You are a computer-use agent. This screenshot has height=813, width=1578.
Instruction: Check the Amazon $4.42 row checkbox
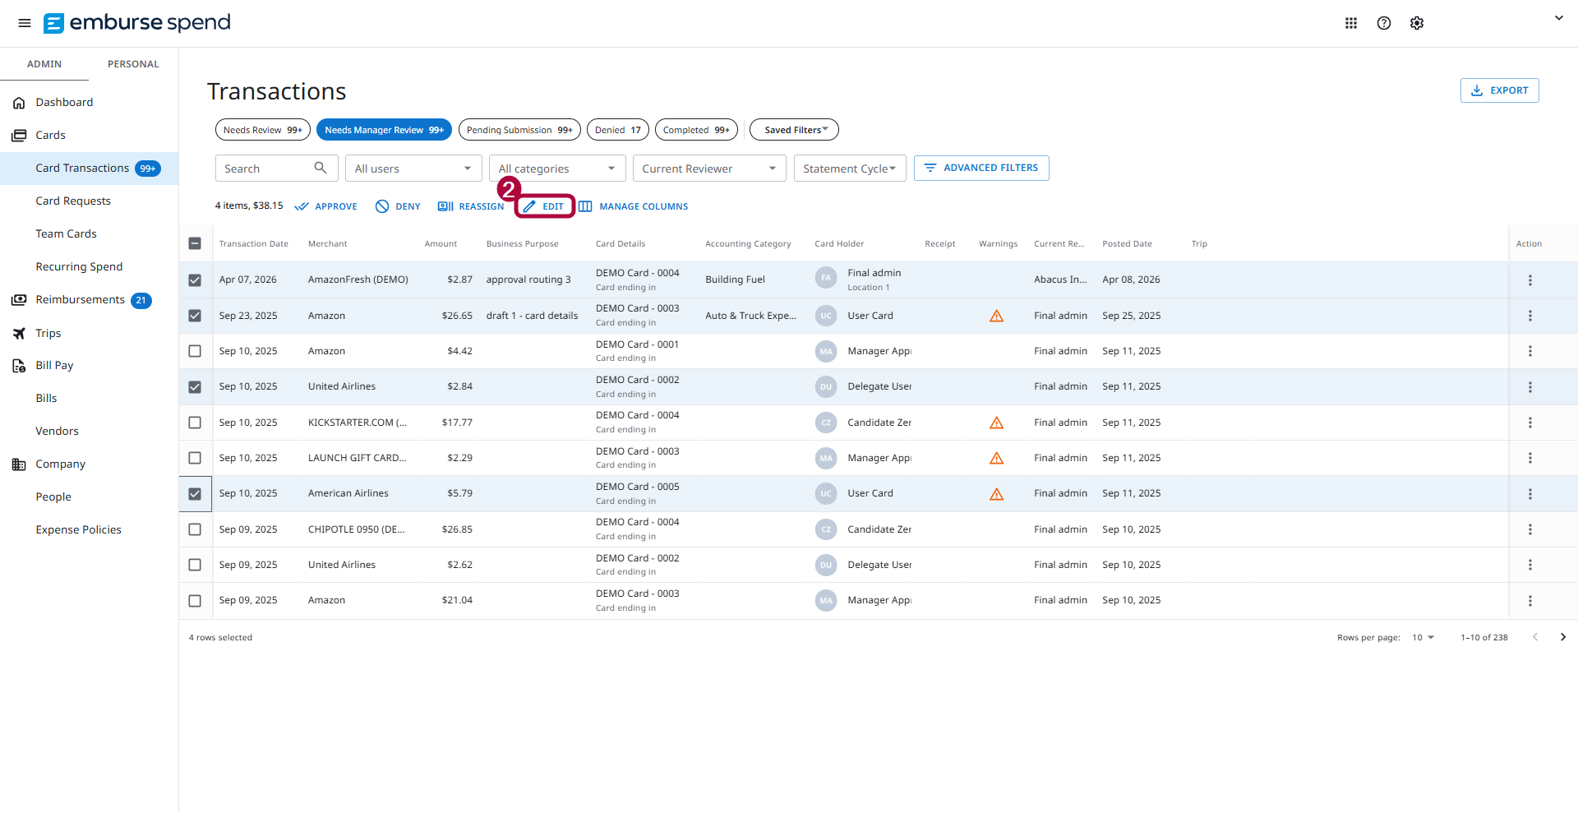click(x=195, y=351)
